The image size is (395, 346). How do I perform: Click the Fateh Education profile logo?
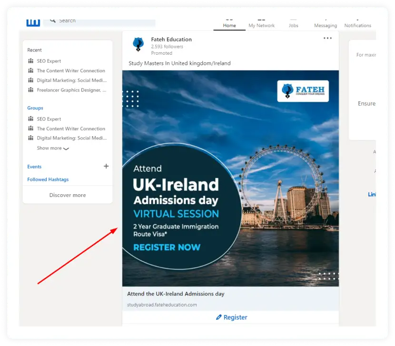(x=138, y=44)
